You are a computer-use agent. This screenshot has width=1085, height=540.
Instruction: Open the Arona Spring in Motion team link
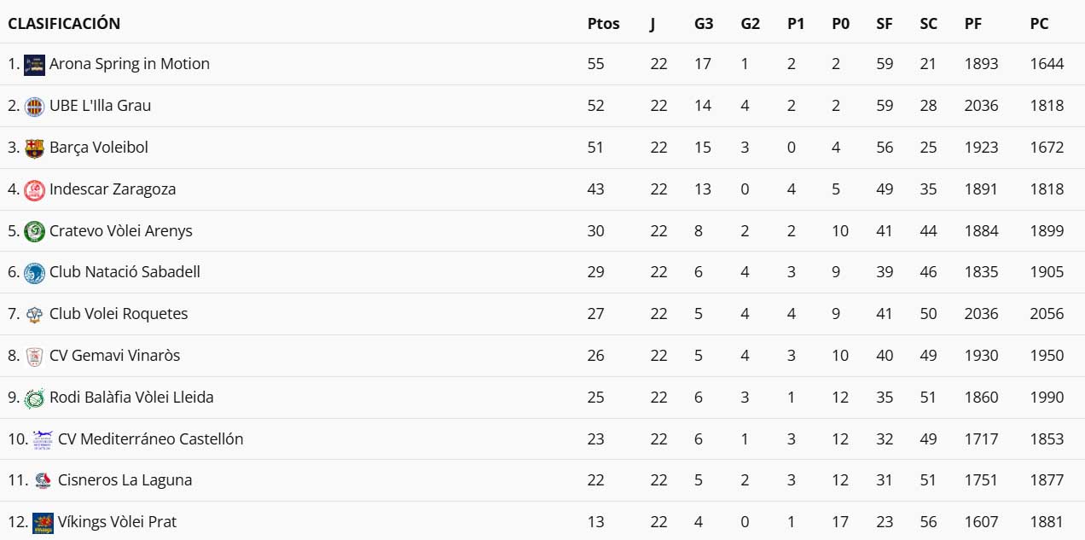coord(129,64)
